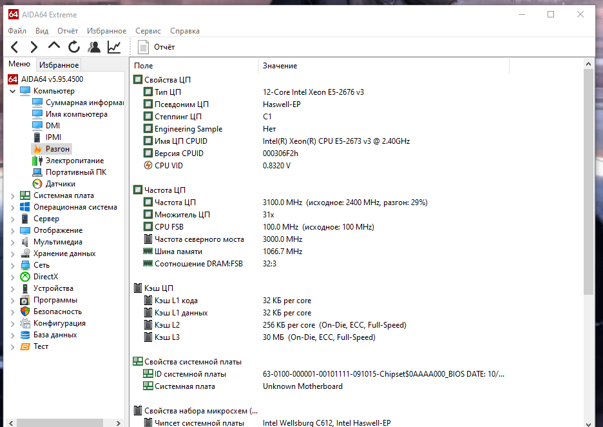Open user management with the person icon

pyautogui.click(x=94, y=47)
